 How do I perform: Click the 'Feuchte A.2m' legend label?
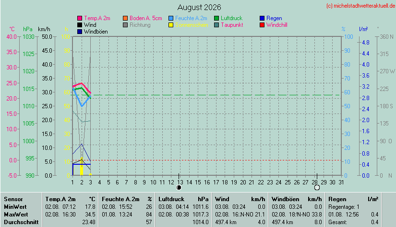click(191, 18)
